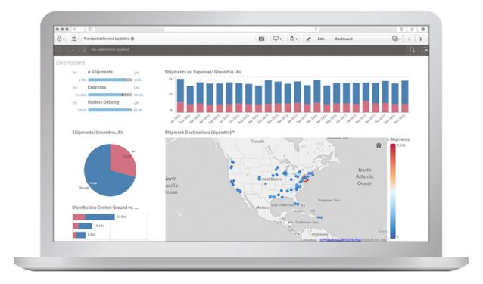Open the storytelling presentation dropdown

[277, 39]
